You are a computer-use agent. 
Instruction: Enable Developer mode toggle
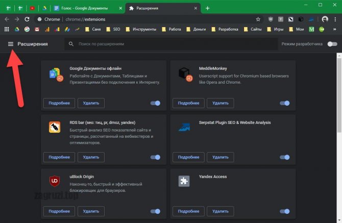click(x=332, y=44)
